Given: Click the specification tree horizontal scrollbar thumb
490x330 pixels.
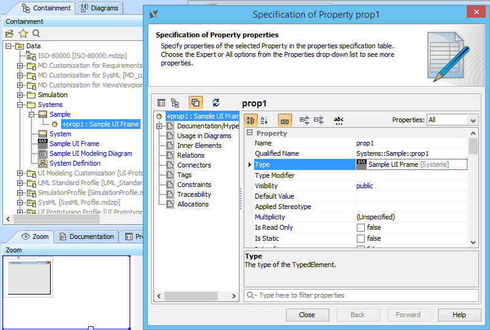Looking at the screenshot, I should (191, 296).
